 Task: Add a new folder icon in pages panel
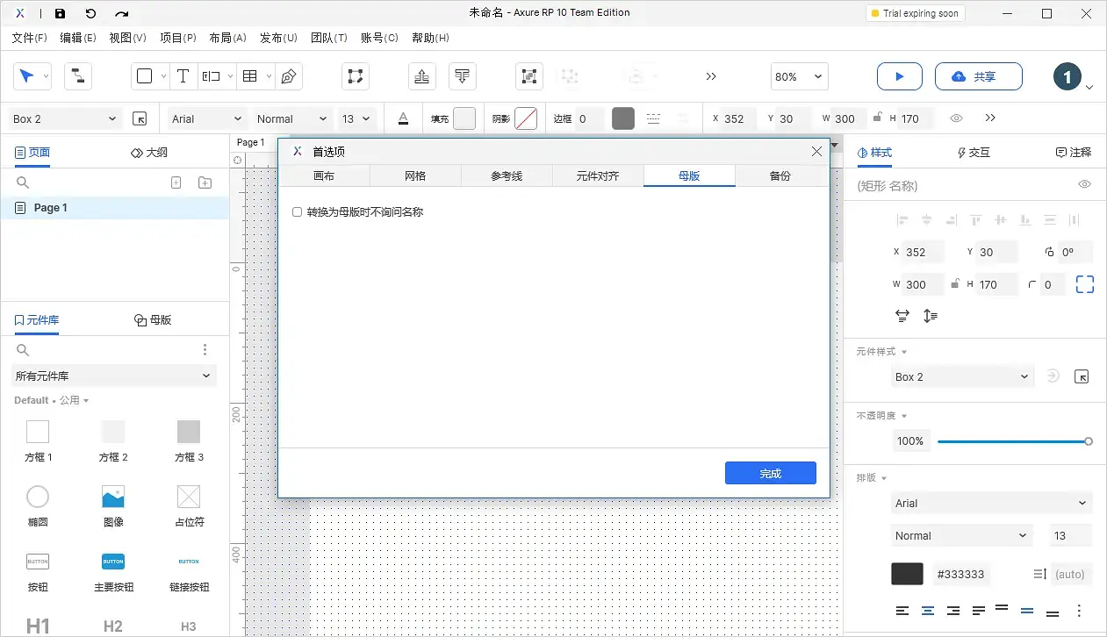[205, 183]
